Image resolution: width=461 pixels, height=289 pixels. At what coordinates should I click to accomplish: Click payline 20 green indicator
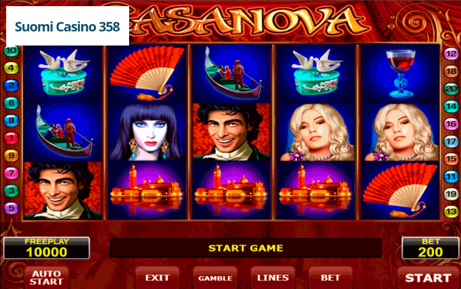(x=451, y=89)
